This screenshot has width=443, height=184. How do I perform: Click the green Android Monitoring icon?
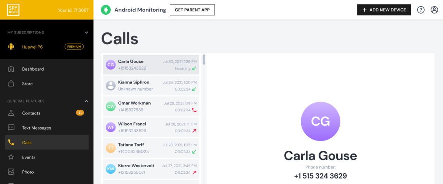(106, 10)
